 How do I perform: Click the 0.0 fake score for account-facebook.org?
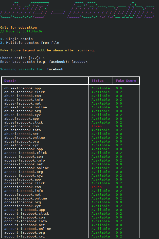click(119, 233)
